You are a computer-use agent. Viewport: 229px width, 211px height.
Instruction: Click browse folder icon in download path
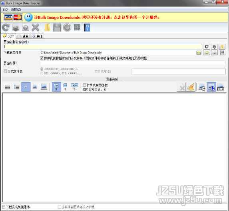[199, 53]
